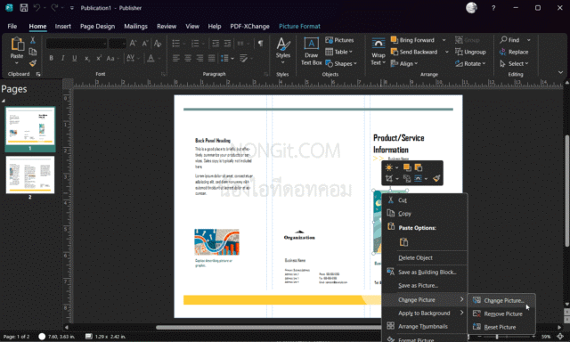Click Copy icon in context menu
Image resolution: width=570 pixels, height=342 pixels.
pos(391,214)
